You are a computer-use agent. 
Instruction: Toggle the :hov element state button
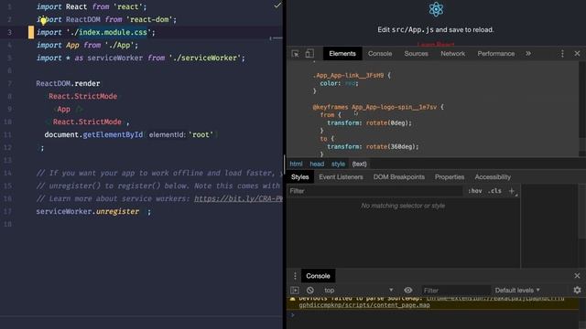pos(475,191)
